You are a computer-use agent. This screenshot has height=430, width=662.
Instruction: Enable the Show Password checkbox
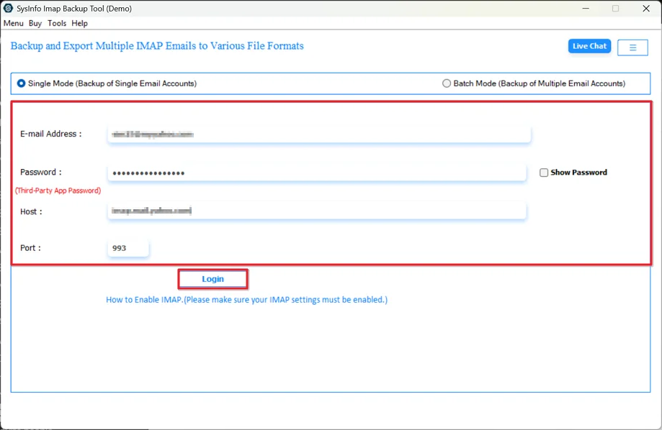544,173
